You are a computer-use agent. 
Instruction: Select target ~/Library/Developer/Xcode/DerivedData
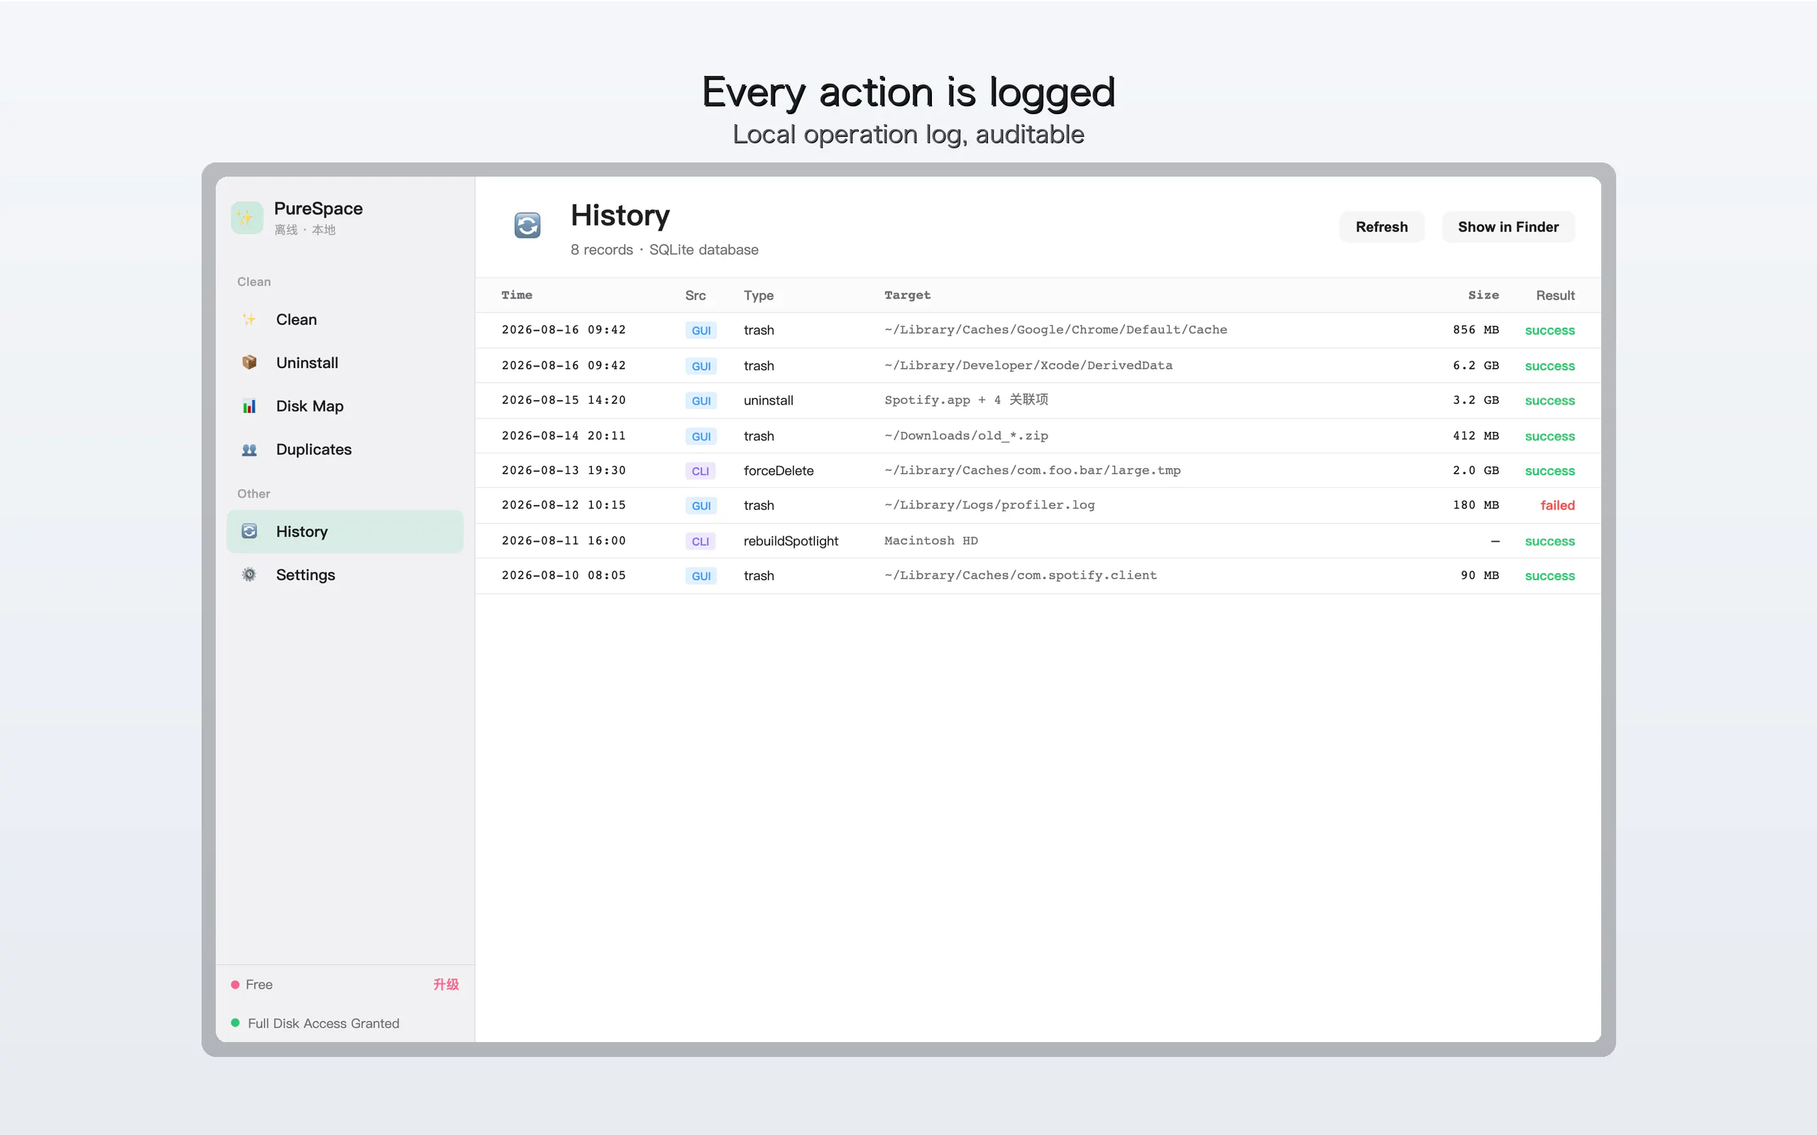[1028, 365]
